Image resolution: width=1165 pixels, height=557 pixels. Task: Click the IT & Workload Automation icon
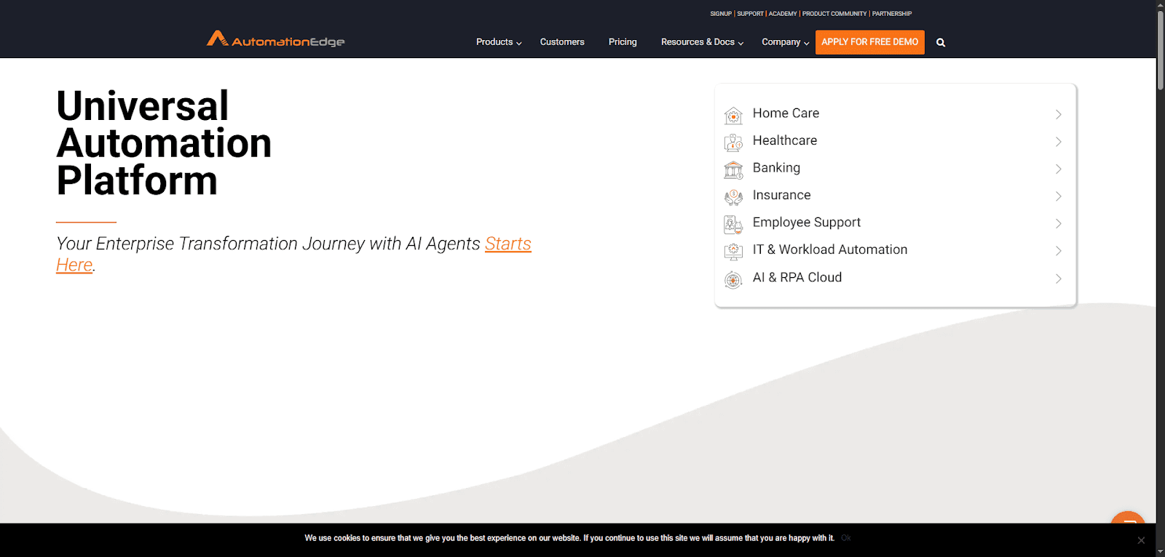[x=733, y=252]
